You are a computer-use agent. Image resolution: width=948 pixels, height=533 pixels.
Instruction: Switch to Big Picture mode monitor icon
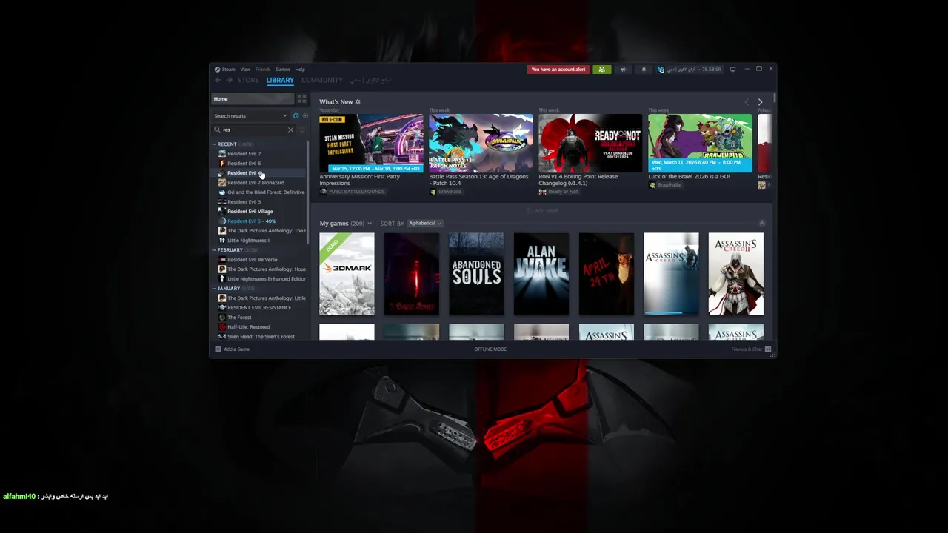pyautogui.click(x=733, y=70)
